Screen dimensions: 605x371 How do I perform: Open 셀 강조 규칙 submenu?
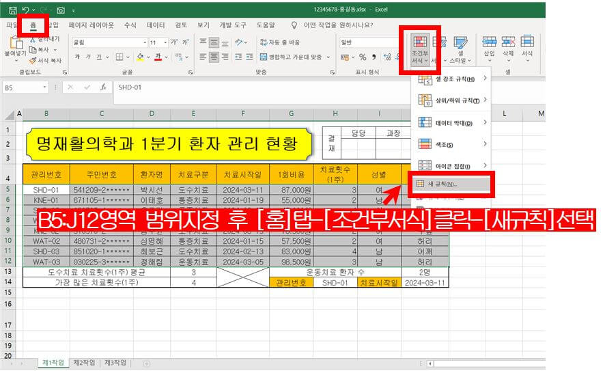click(x=452, y=79)
